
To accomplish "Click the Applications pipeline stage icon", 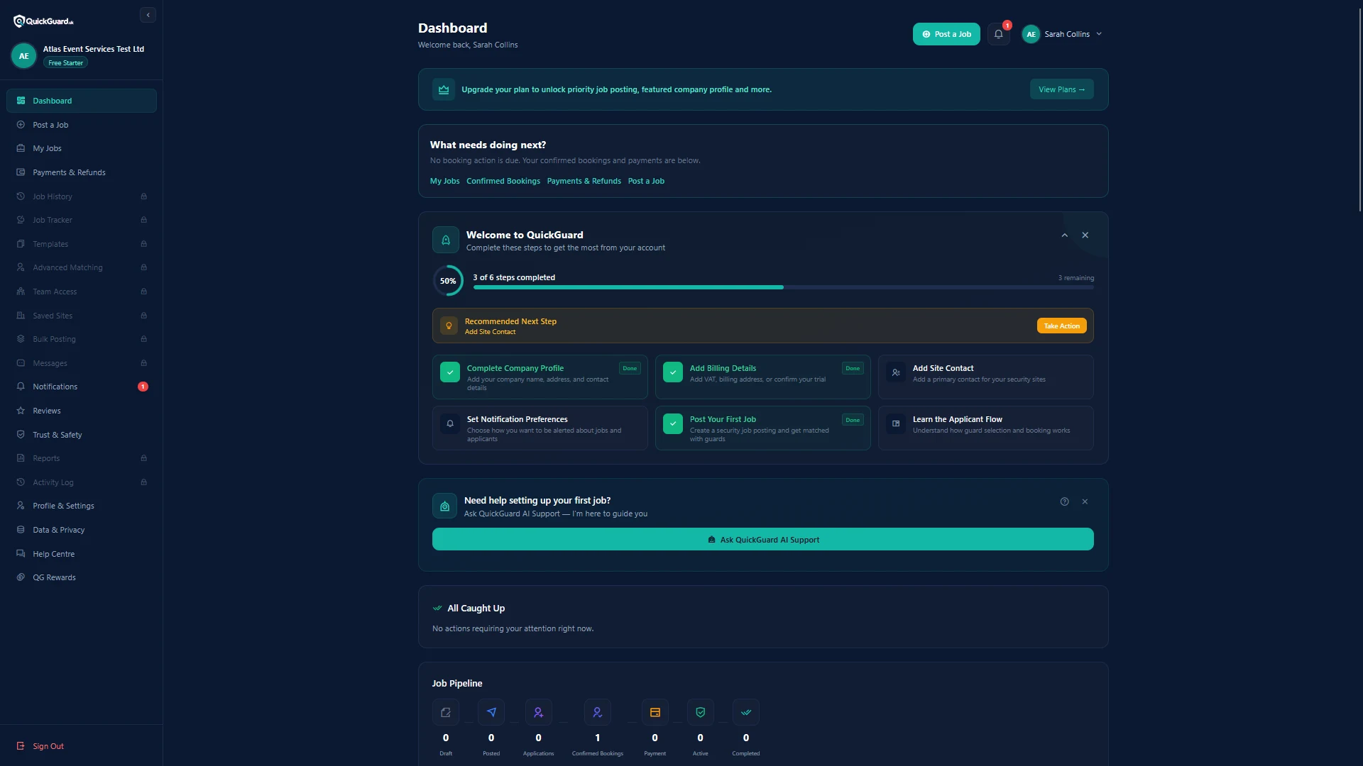I will tap(538, 712).
